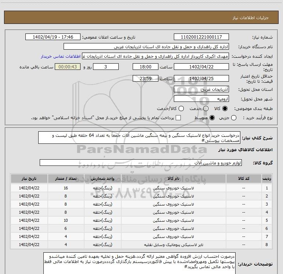Click the delivery province field آذربایجان غربی

click(x=201, y=89)
